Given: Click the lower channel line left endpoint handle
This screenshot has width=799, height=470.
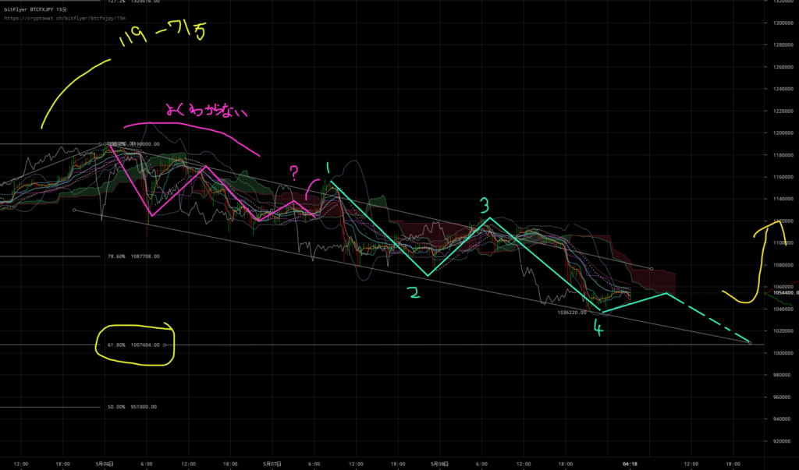Looking at the screenshot, I should 74,210.
